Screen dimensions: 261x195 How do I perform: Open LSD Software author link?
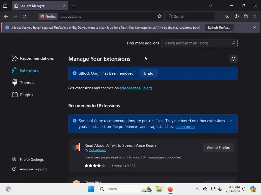[97, 150]
